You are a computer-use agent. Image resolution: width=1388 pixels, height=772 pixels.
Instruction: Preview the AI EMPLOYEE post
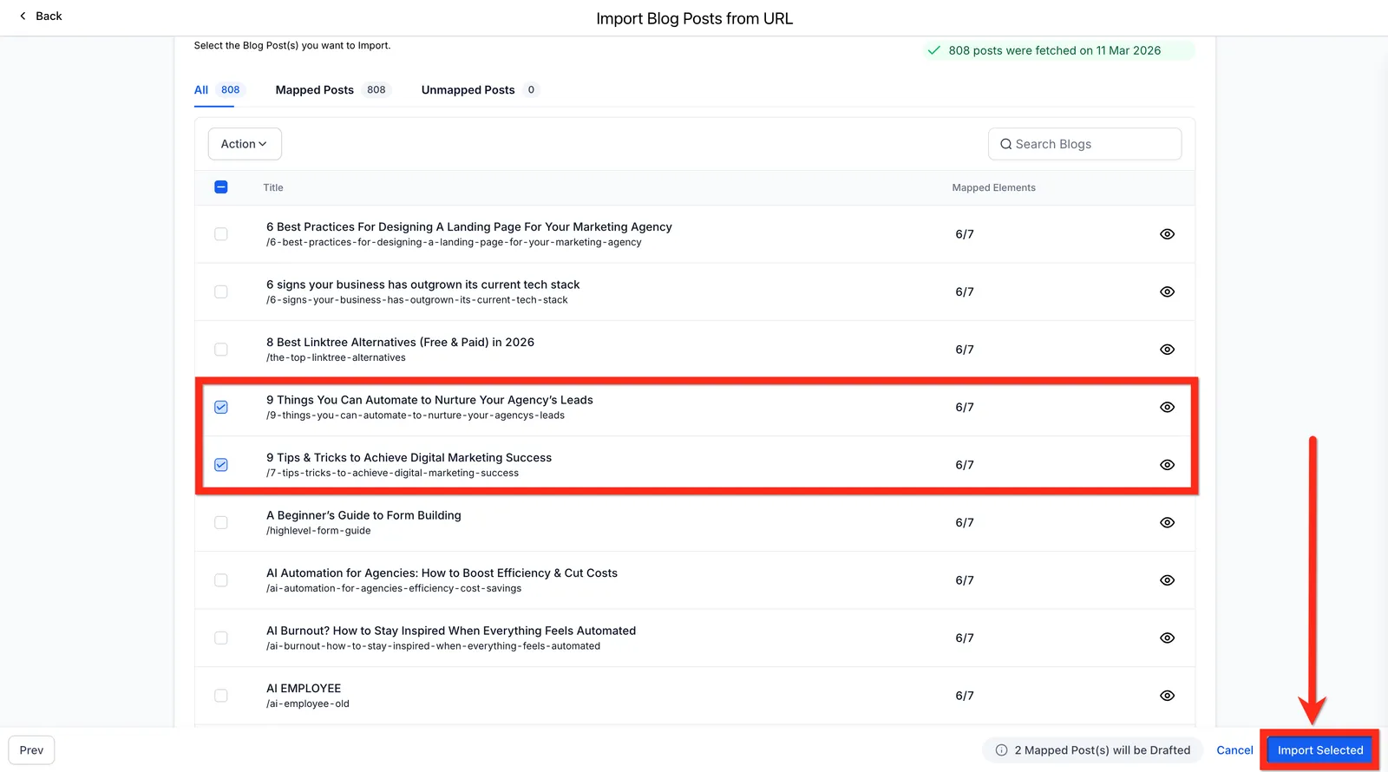pyautogui.click(x=1167, y=696)
